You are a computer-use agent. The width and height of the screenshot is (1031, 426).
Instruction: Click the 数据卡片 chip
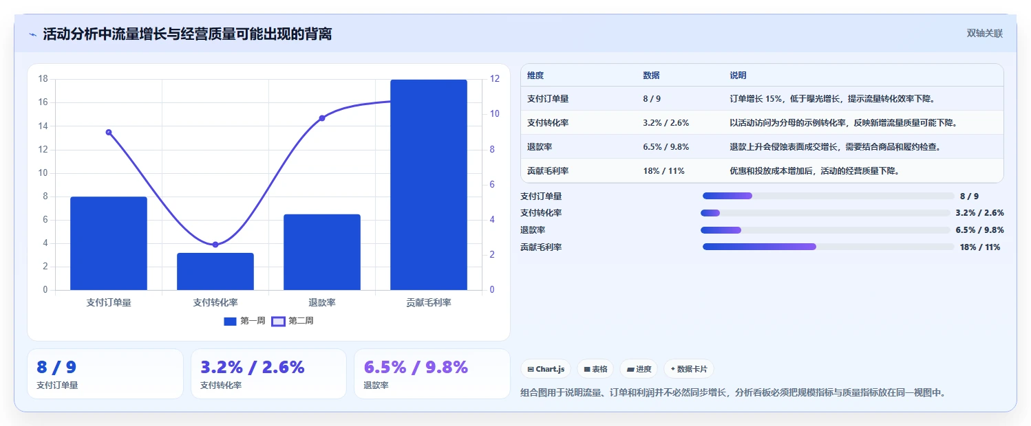(688, 369)
